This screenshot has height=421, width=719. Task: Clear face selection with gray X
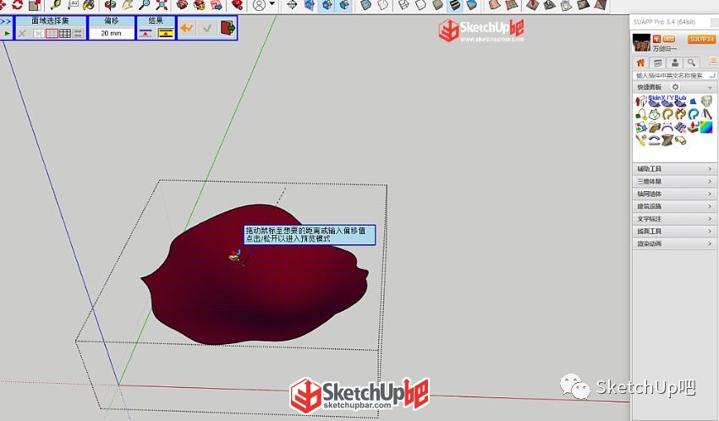click(22, 34)
